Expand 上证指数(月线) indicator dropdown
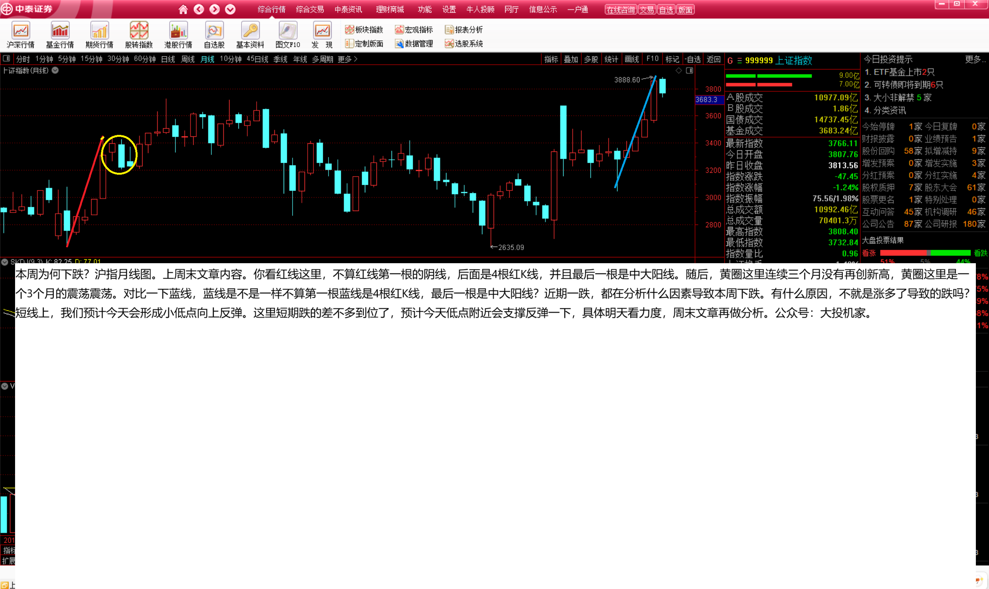Viewport: 989px width, 589px height. [x=55, y=70]
